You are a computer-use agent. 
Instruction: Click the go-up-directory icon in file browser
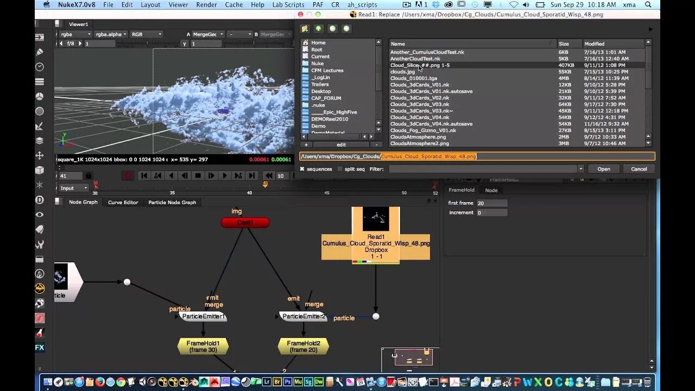click(319, 29)
